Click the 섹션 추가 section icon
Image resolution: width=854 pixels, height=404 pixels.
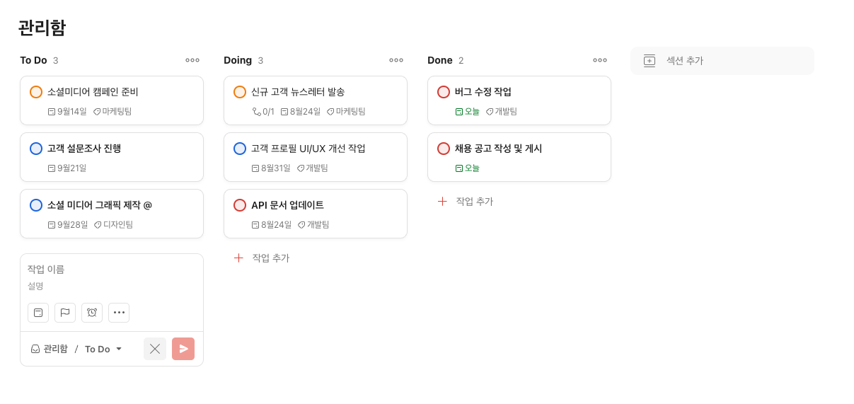point(650,61)
